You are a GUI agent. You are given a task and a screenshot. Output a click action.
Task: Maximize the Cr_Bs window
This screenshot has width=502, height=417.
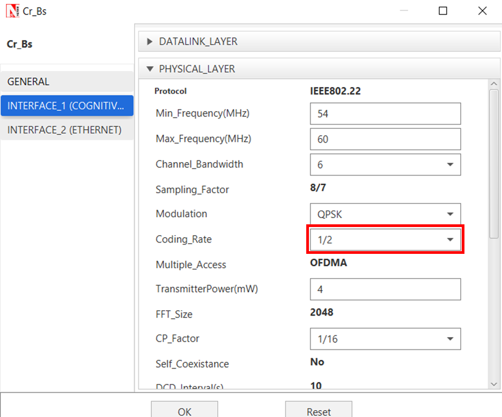(x=442, y=11)
